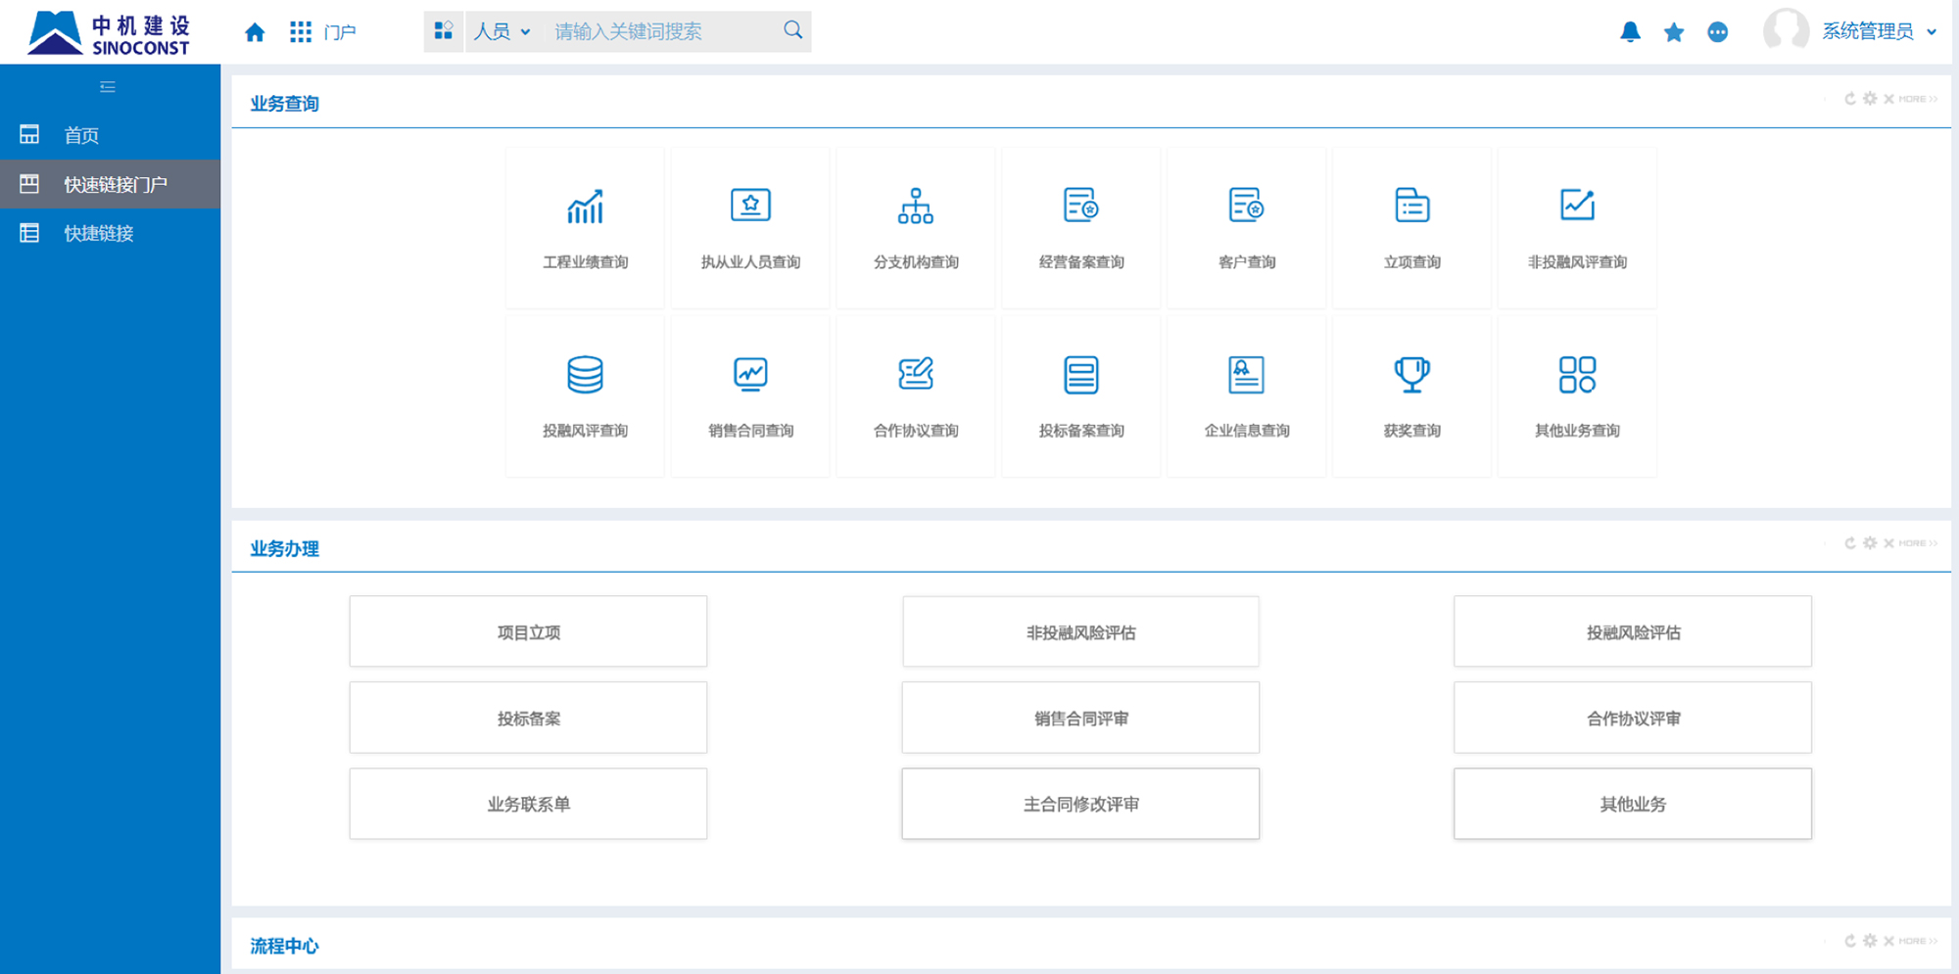Click the 合作协议评审 button
The image size is (1959, 974).
[x=1633, y=718]
